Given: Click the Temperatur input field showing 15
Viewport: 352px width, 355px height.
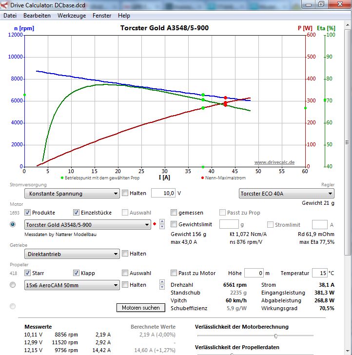Looking at the screenshot, I should (x=320, y=273).
